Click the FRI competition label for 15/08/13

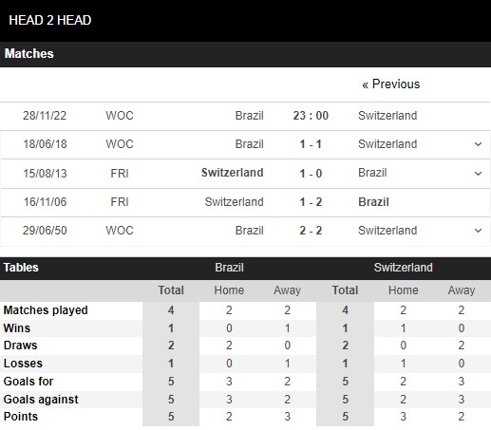pyautogui.click(x=120, y=174)
